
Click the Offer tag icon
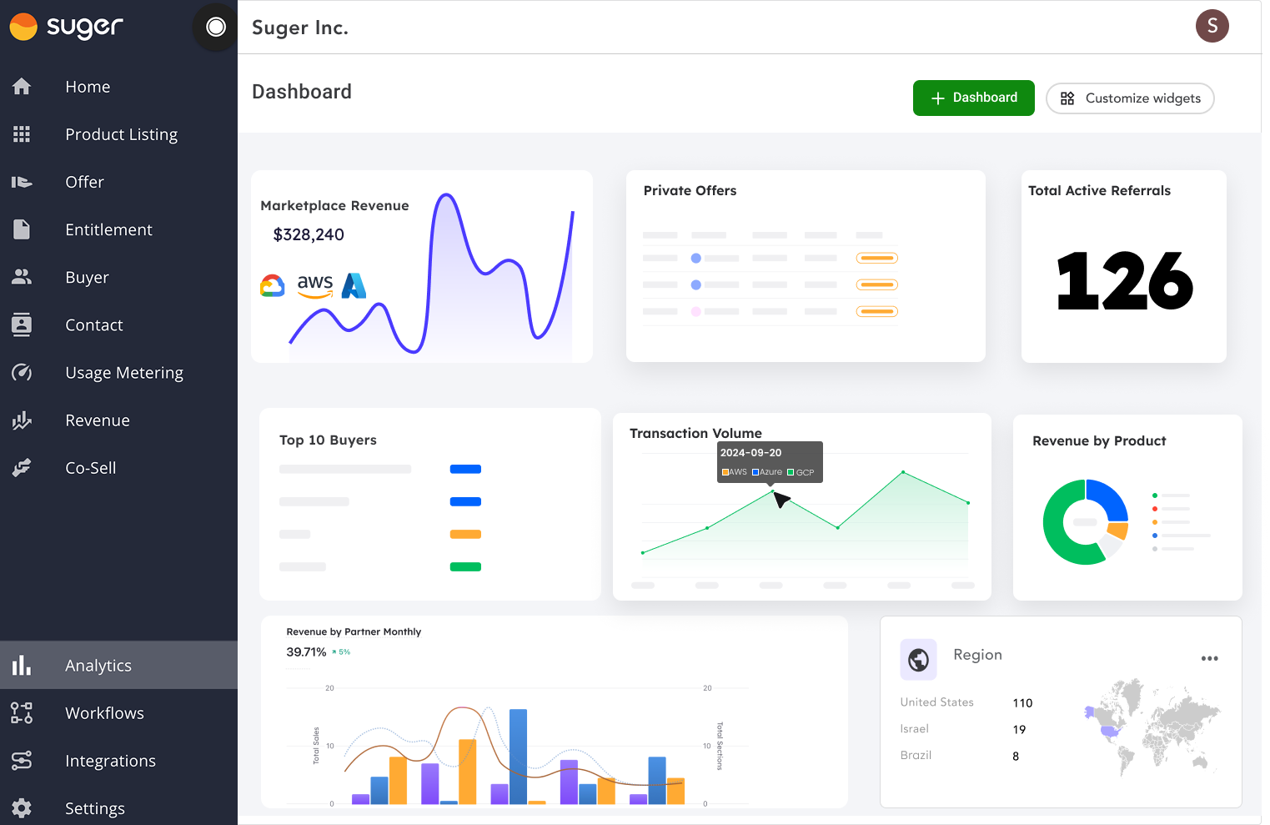[22, 182]
